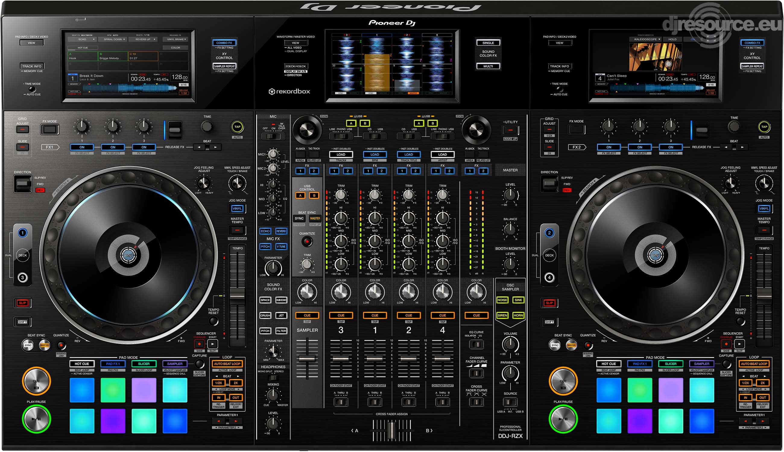Switch left deck pads to HOT CUE mode
Screen dimensions: 784x452
(82, 364)
